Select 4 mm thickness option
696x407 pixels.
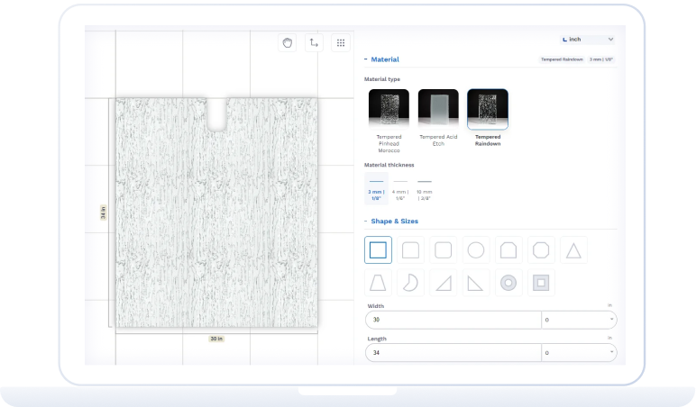pos(400,188)
